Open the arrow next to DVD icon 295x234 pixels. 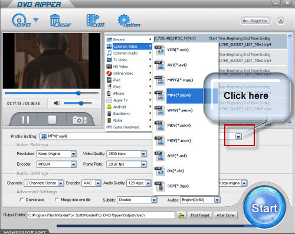(36, 20)
